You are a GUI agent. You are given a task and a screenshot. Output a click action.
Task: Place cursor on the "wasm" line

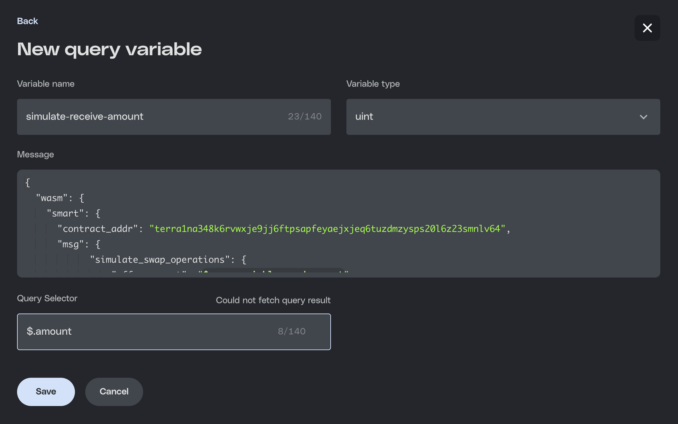click(x=51, y=198)
